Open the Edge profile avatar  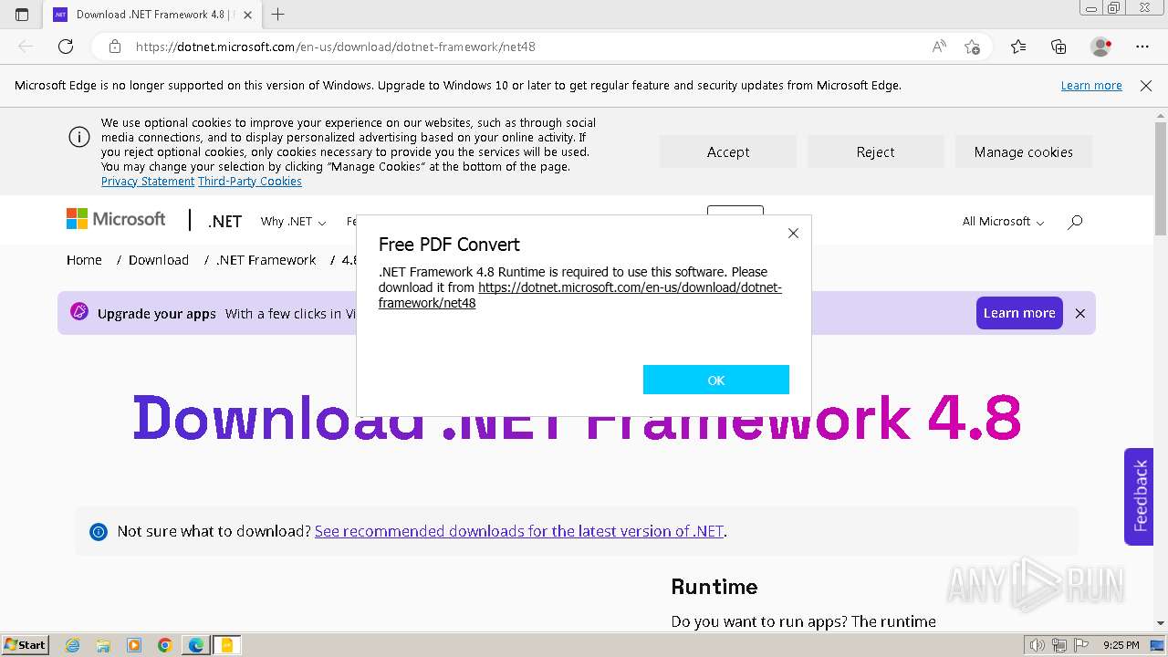[1100, 47]
